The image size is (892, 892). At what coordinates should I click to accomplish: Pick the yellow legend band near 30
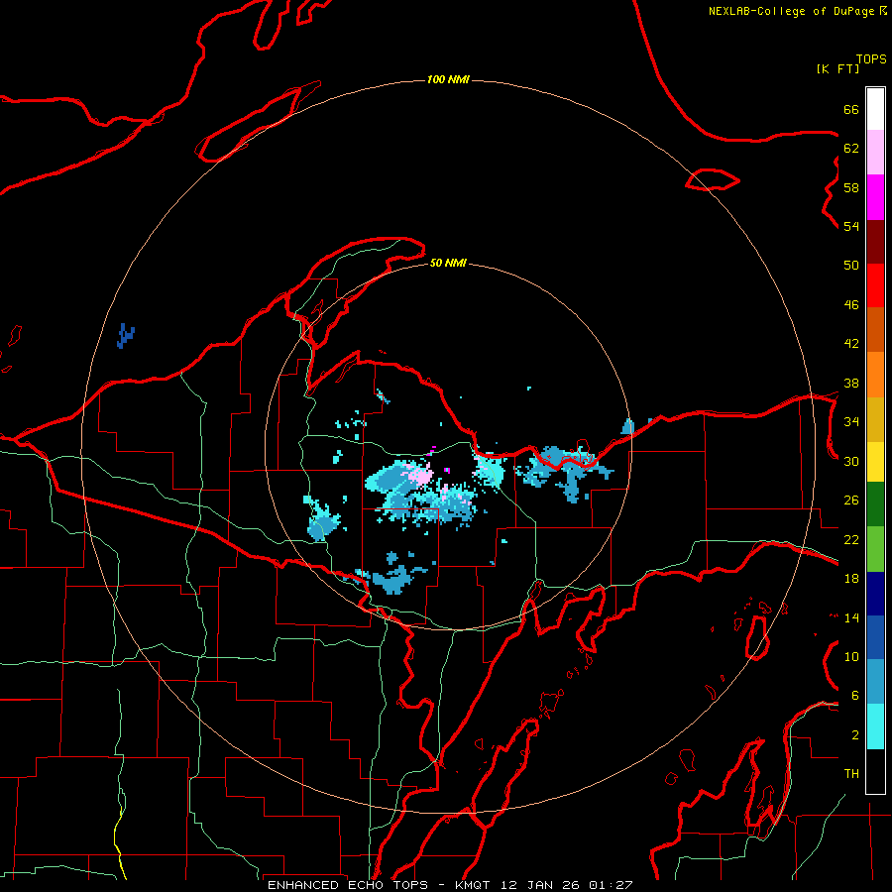[x=875, y=462]
